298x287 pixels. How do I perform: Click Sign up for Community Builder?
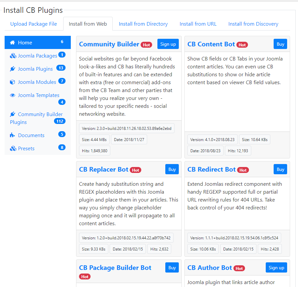[x=168, y=44]
